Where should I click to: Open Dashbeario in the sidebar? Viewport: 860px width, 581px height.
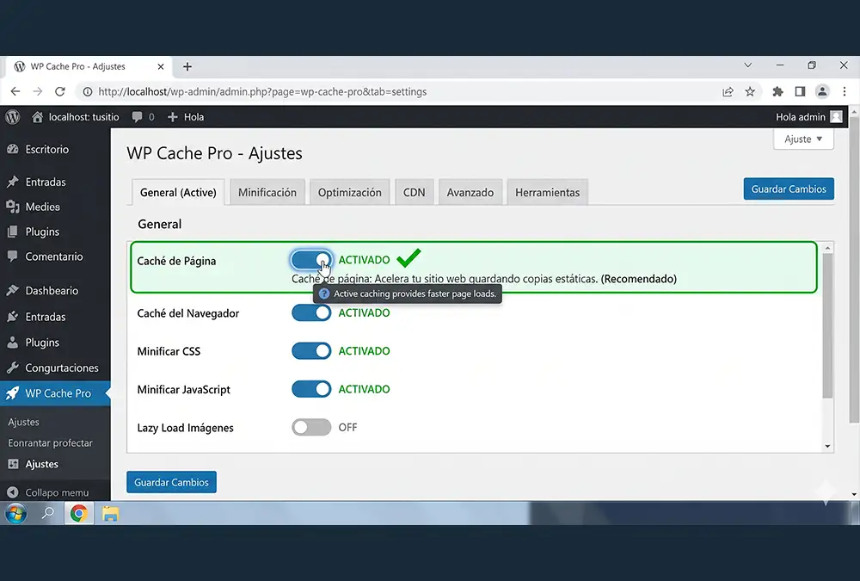pyautogui.click(x=52, y=291)
